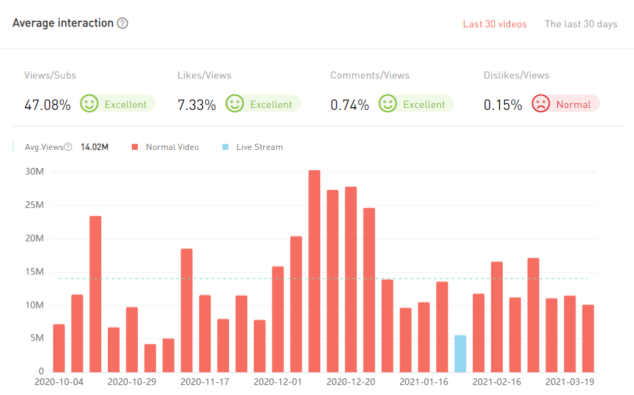The width and height of the screenshot is (634, 395).
Task: Click the green smiley next to Comments/Views
Action: 388,103
